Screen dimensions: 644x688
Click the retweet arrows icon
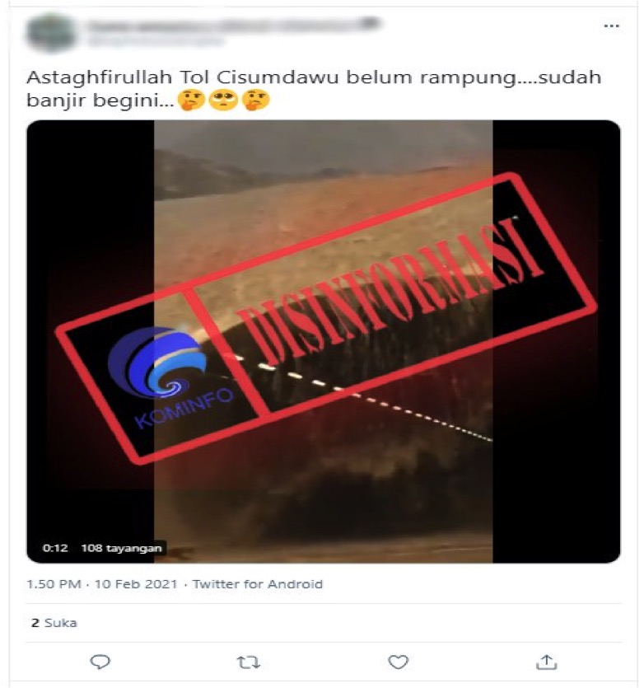point(249,662)
